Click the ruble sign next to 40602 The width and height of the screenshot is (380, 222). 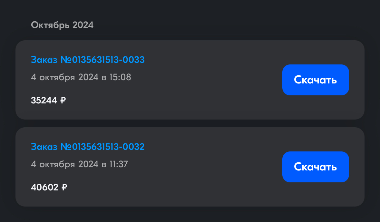[64, 187]
